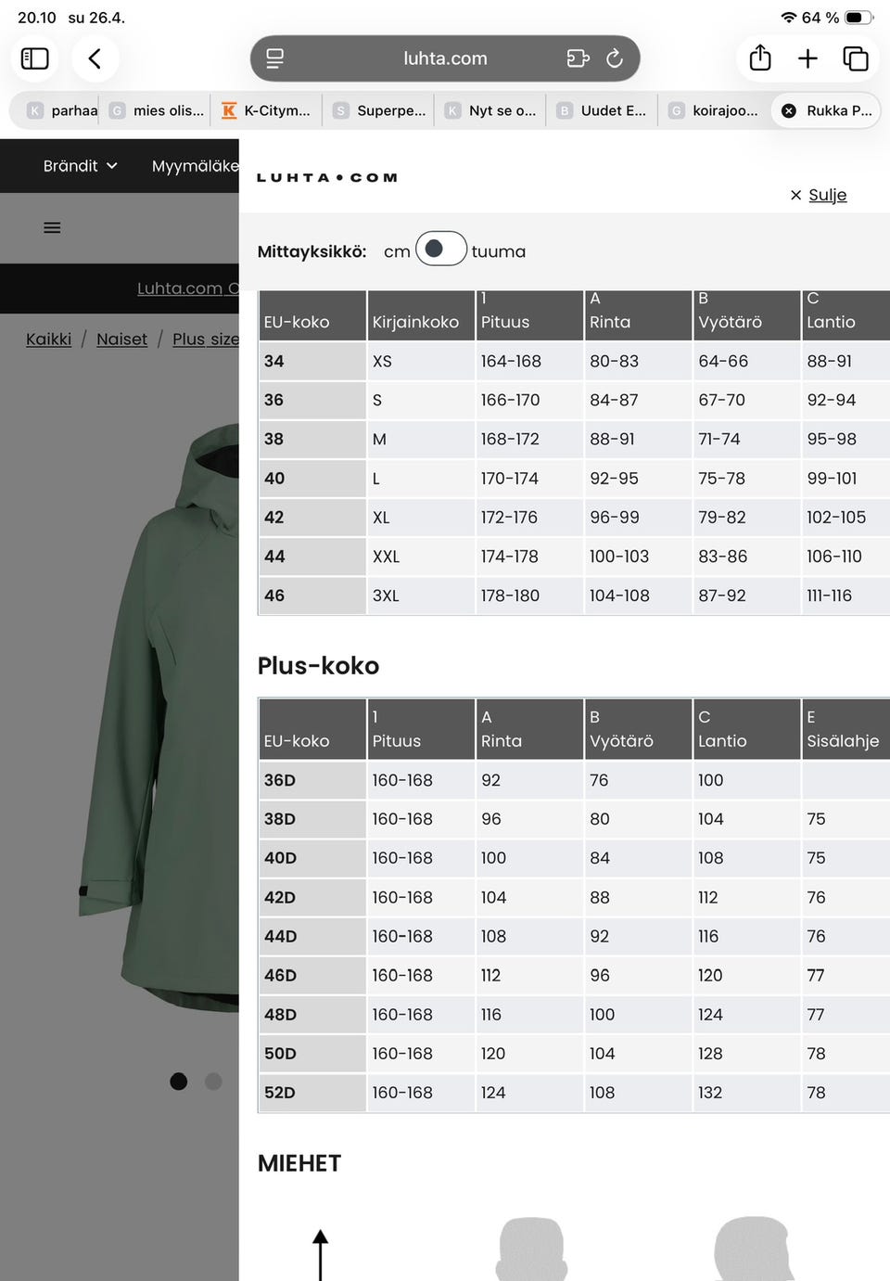The width and height of the screenshot is (890, 1281).
Task: Click the 3XL size cell
Action: pos(421,596)
